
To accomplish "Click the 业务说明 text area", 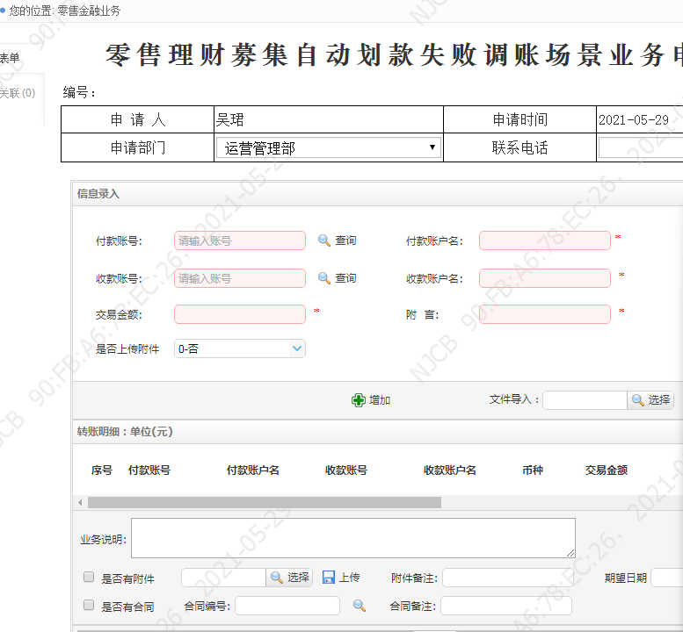I will 353,538.
